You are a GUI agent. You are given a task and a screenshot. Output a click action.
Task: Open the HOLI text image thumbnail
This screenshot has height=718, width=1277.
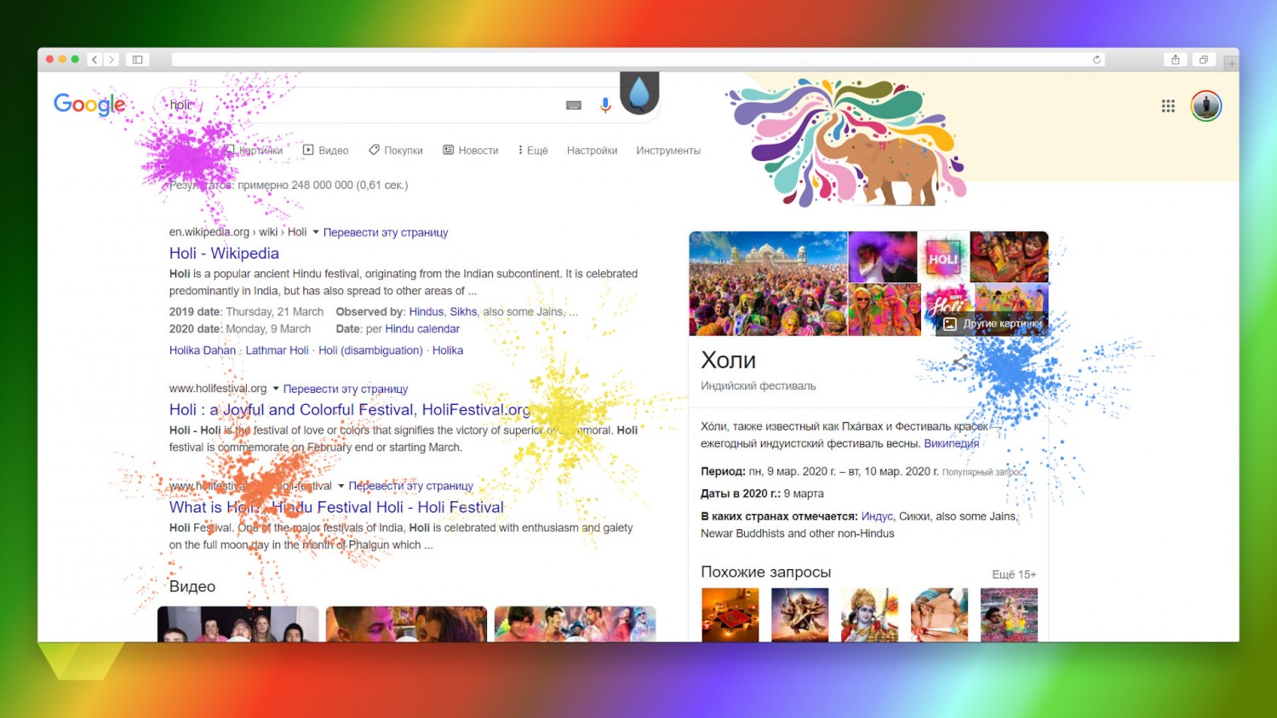[943, 257]
